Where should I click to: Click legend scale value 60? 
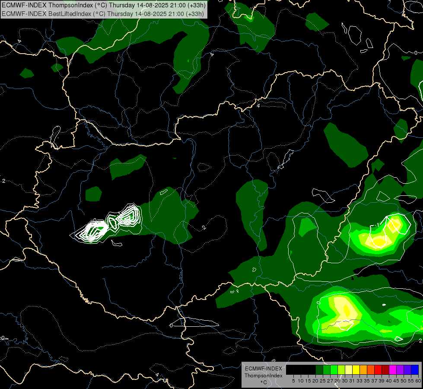tap(418, 381)
